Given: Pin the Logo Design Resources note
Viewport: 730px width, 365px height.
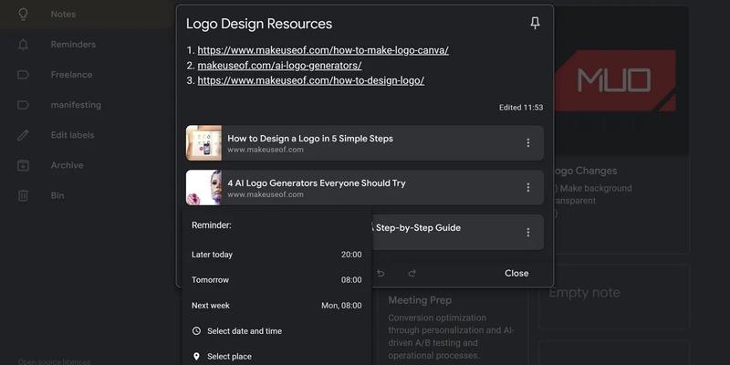Looking at the screenshot, I should coord(535,24).
